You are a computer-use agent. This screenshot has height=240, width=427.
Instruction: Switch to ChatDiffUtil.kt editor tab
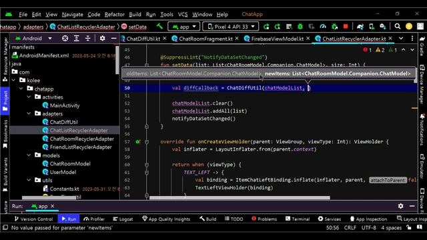pyautogui.click(x=143, y=39)
